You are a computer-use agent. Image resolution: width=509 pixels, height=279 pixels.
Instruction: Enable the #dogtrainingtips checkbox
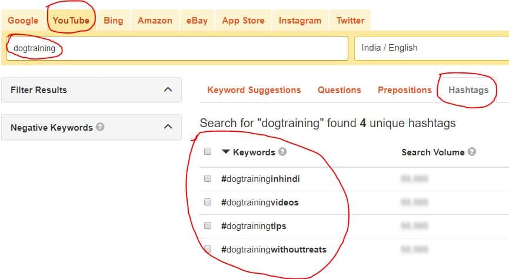tap(208, 225)
